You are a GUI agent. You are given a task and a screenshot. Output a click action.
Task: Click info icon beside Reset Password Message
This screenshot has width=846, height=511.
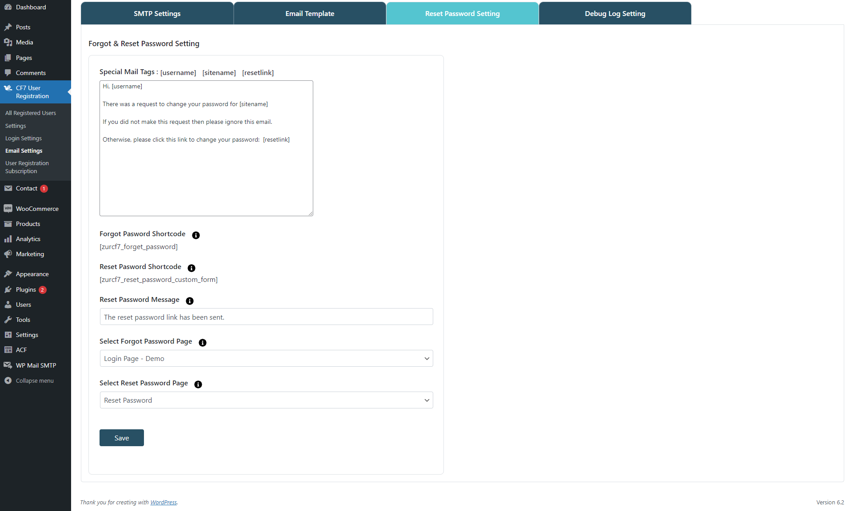pyautogui.click(x=190, y=301)
